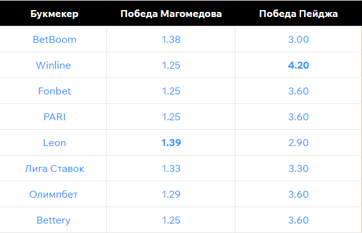
Task: Select Лига Ставок odds 3.30 for Page
Action: [298, 169]
